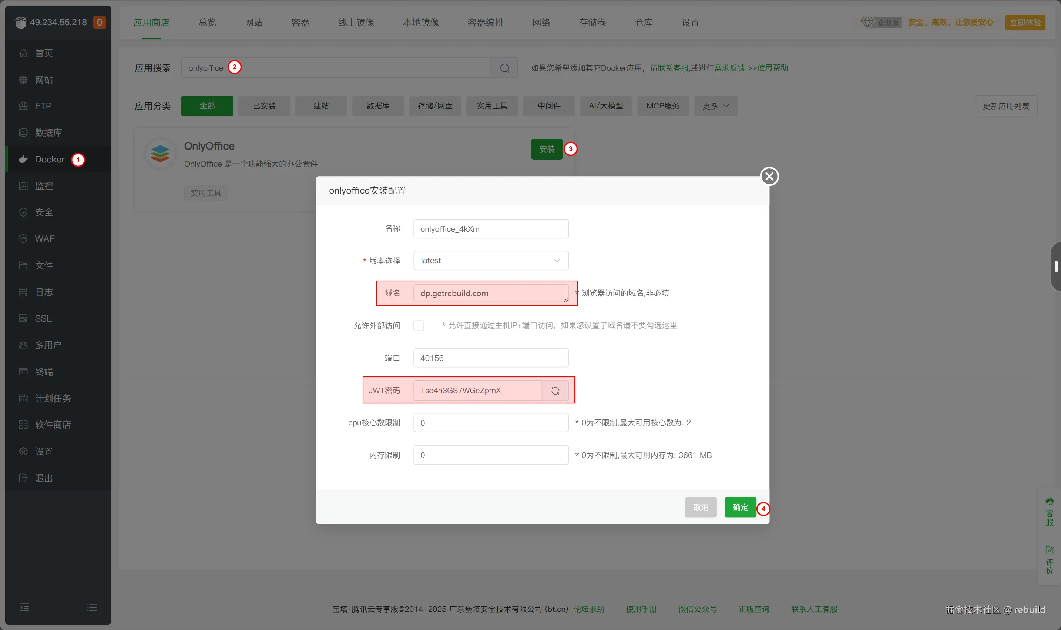Expand the 更多 category dropdown
The width and height of the screenshot is (1061, 630).
tap(716, 106)
